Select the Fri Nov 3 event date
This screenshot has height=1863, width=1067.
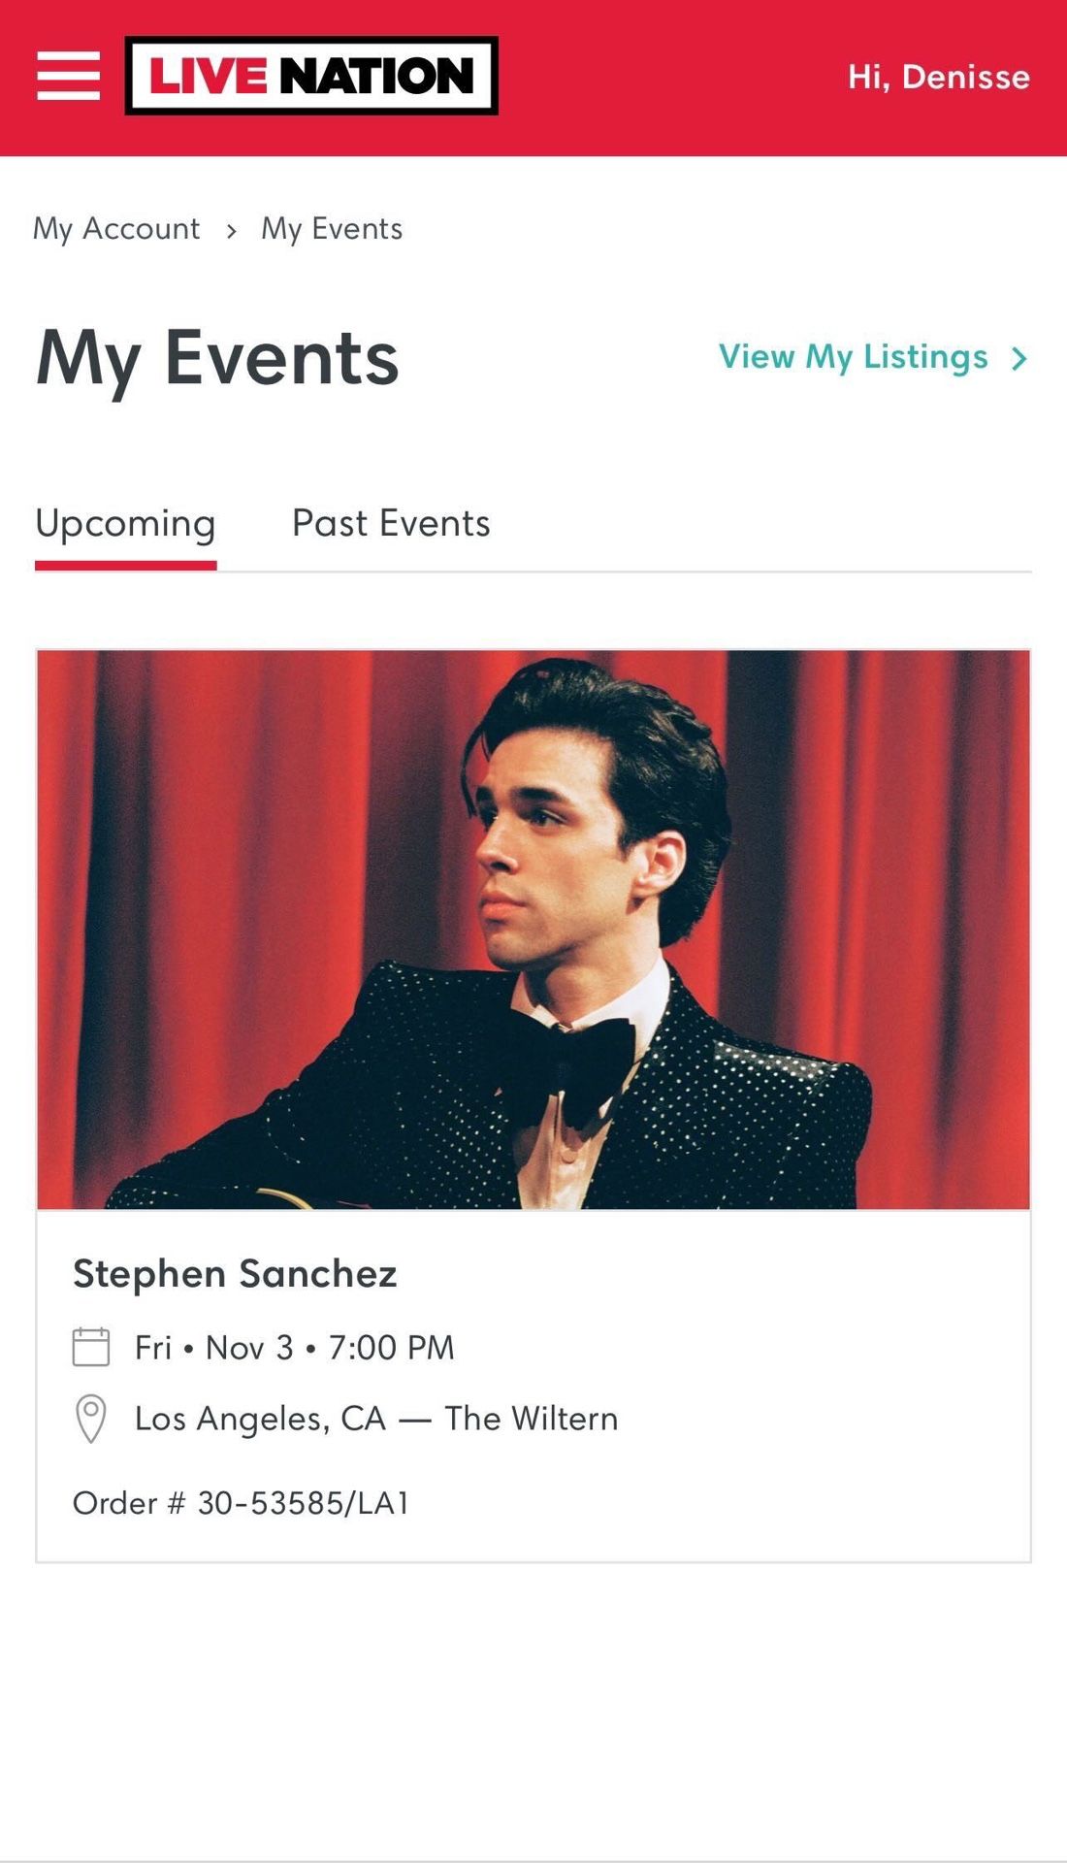[x=214, y=1348]
